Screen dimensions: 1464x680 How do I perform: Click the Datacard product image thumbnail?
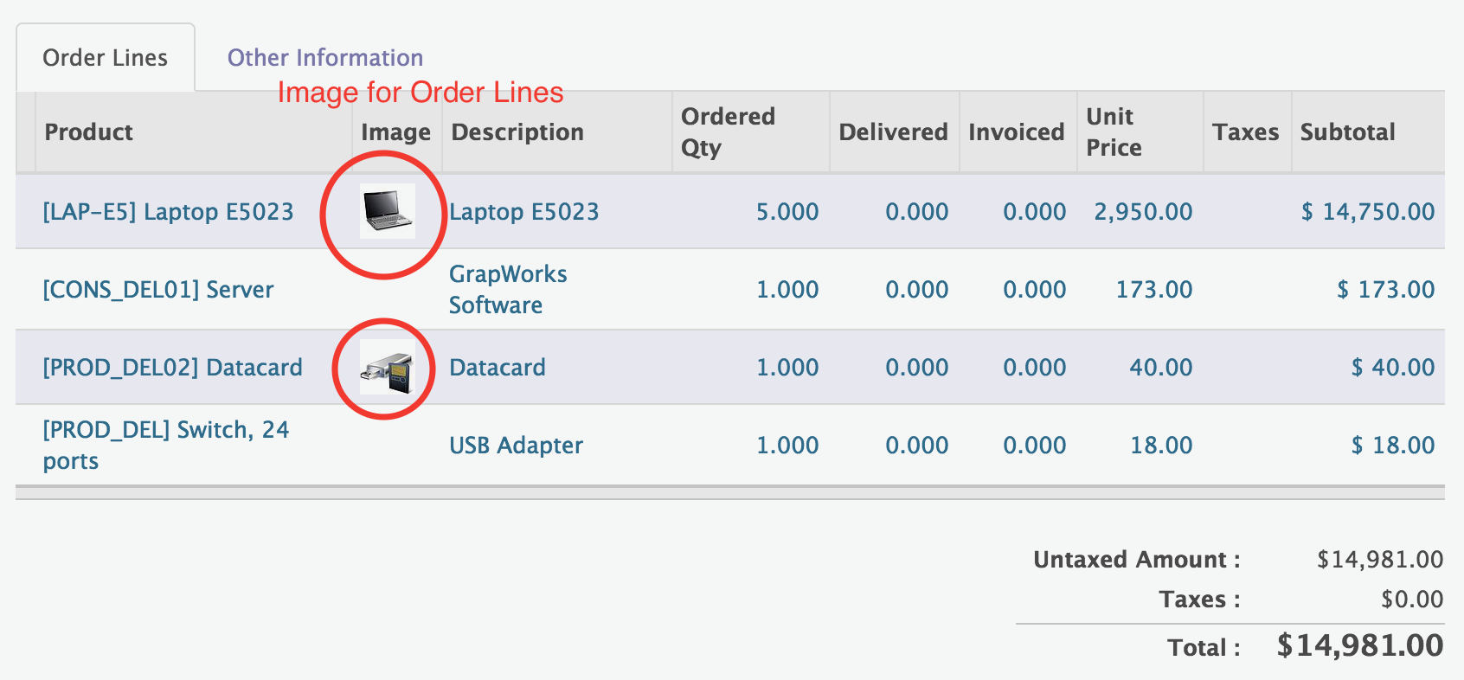386,367
